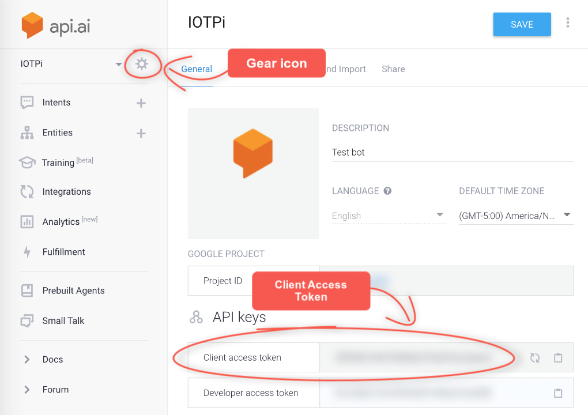Create new entity using plus icon
Viewport: 588px width, 415px height.
[x=141, y=133]
